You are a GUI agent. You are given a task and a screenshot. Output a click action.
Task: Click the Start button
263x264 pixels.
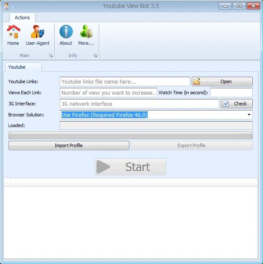click(x=130, y=167)
